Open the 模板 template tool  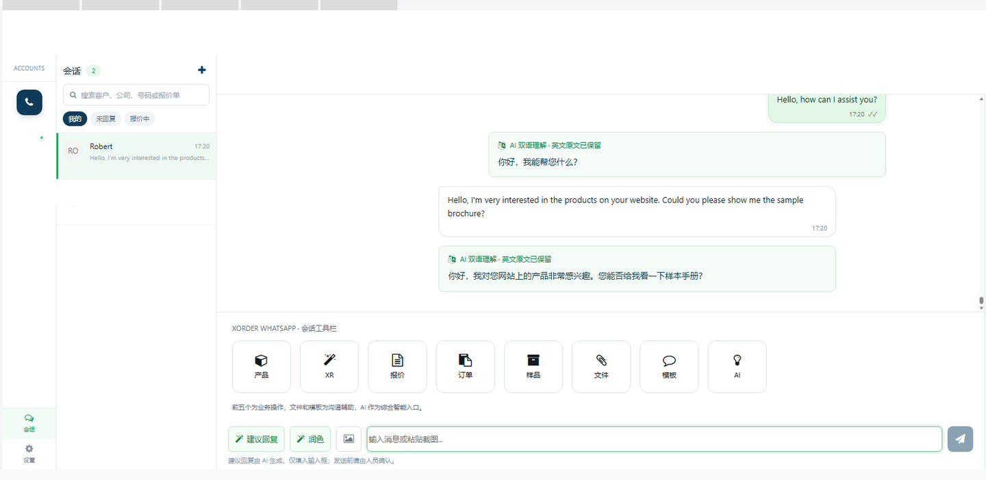(669, 366)
